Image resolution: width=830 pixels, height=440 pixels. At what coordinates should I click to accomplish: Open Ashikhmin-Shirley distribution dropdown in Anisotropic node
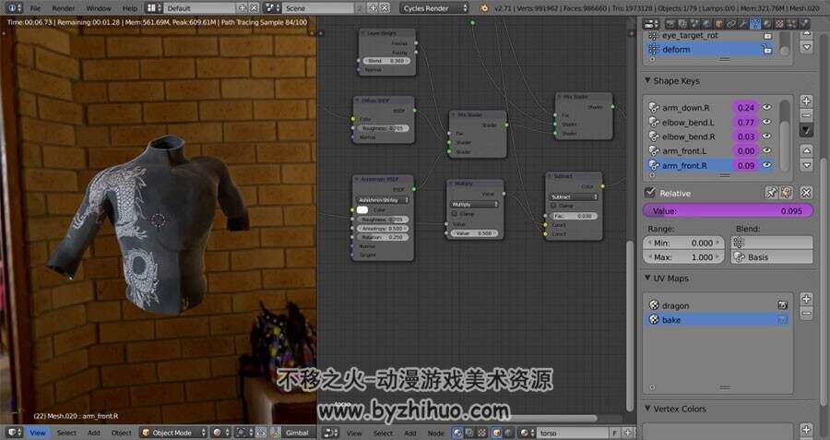384,200
